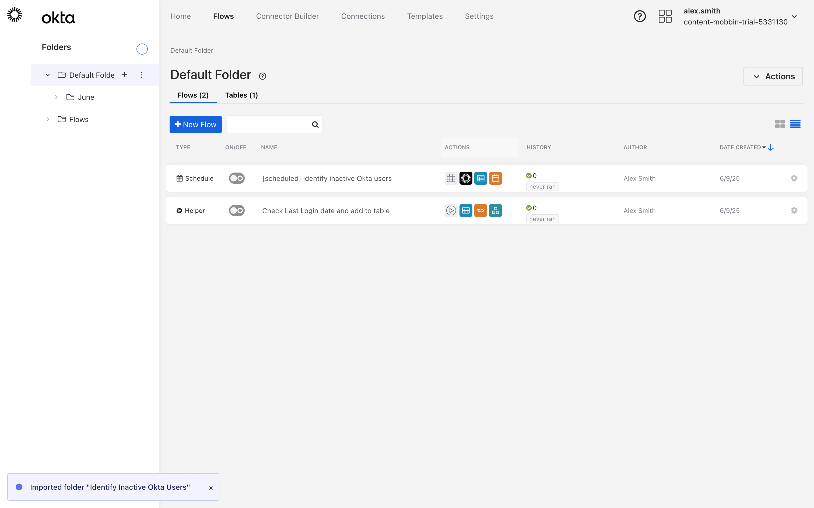Add a new folder with plus circle
Viewport: 814px width, 508px height.
(x=142, y=49)
